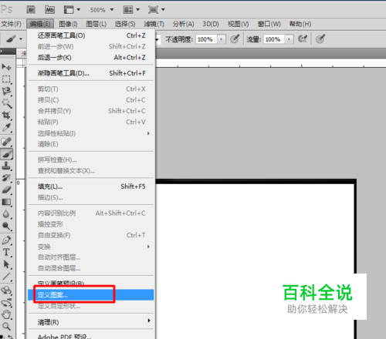Image resolution: width=386 pixels, height=339 pixels.
Task: Open the 流量 slider arrow
Action: tap(289, 39)
